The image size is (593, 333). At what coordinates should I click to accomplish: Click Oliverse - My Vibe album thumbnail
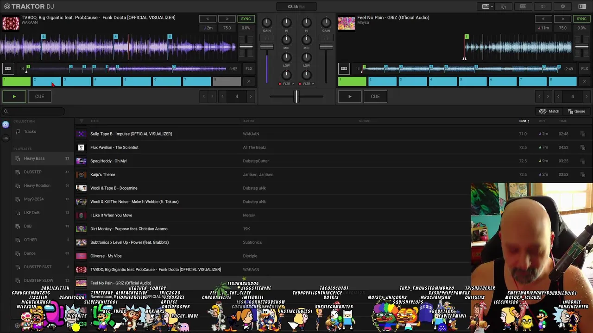(81, 256)
